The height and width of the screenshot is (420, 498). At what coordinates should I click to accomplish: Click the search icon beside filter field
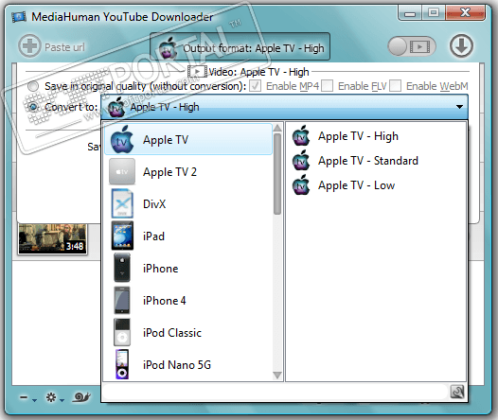(x=457, y=392)
